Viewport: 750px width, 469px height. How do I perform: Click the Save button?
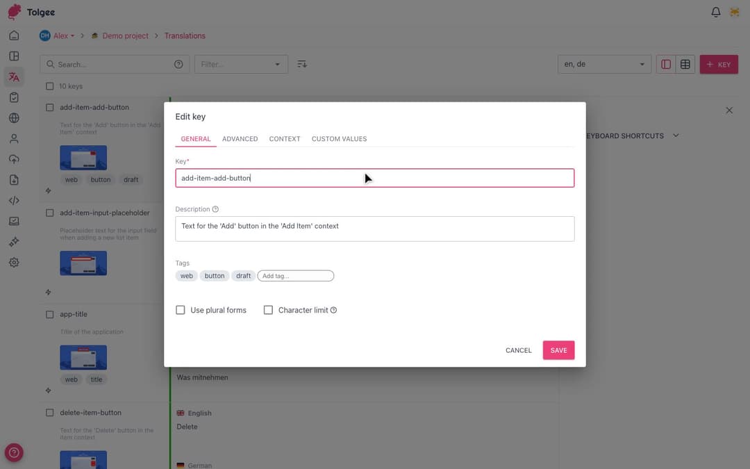558,350
